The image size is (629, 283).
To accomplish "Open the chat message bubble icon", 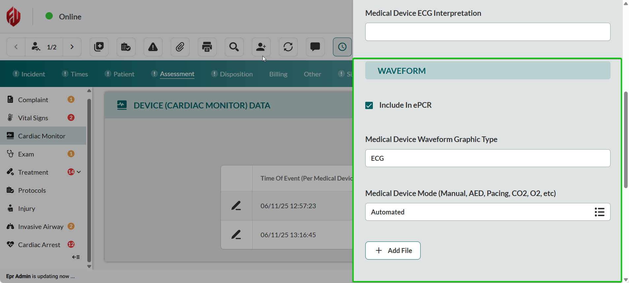I will [x=315, y=47].
